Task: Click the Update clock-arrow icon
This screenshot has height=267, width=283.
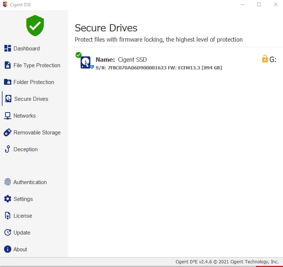Action: pyautogui.click(x=8, y=232)
